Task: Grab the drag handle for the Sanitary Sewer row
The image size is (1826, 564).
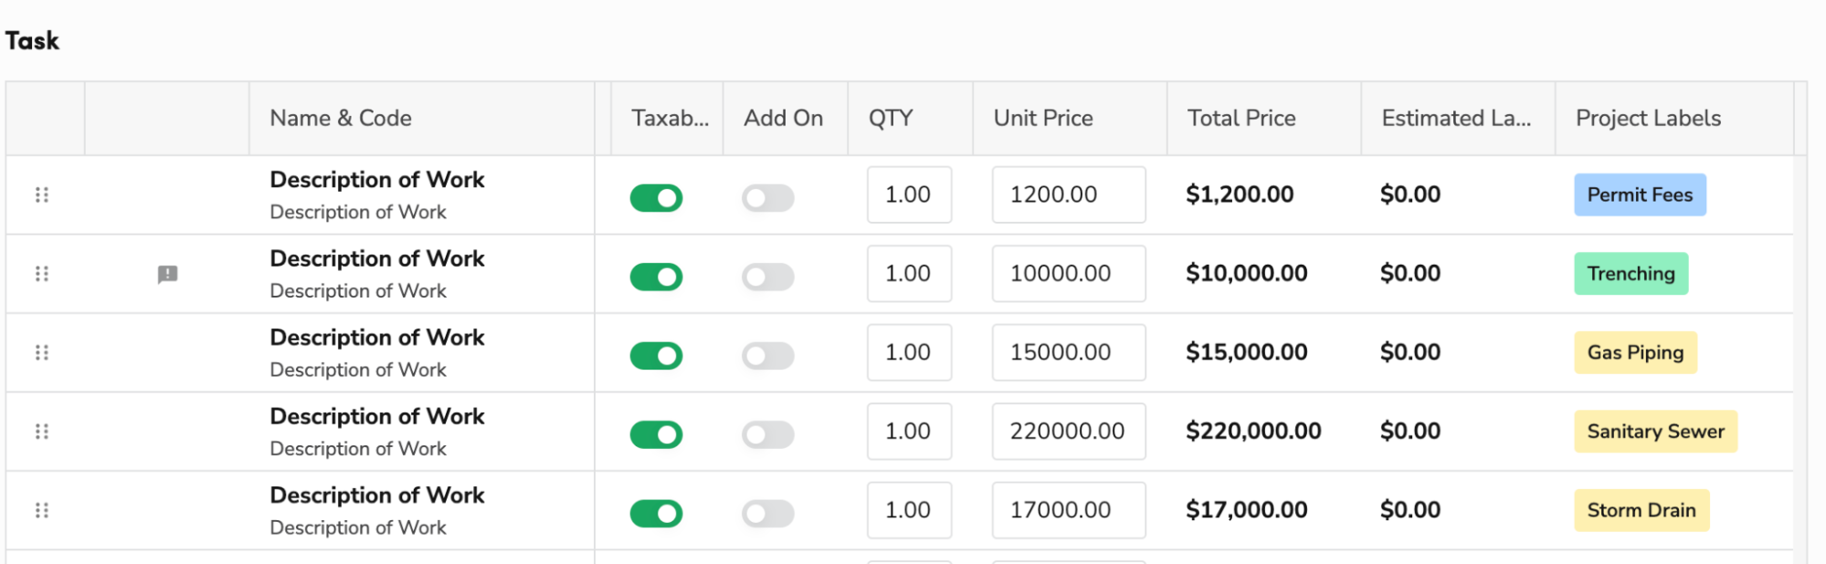Action: coord(42,431)
